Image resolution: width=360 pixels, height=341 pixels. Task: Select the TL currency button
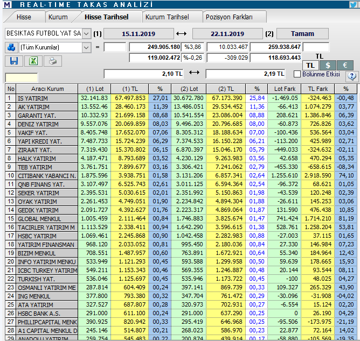click(310, 65)
